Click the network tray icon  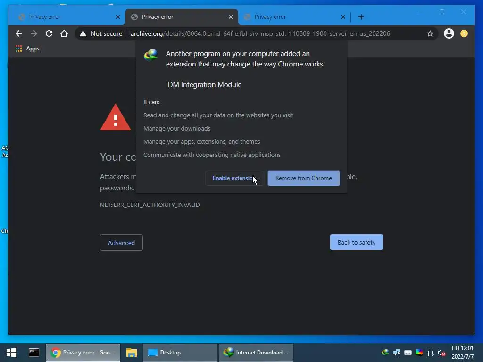click(x=396, y=353)
